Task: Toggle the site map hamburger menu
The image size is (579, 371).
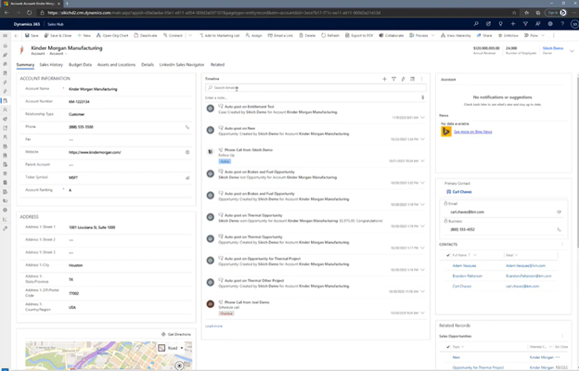Action: [x=5, y=34]
